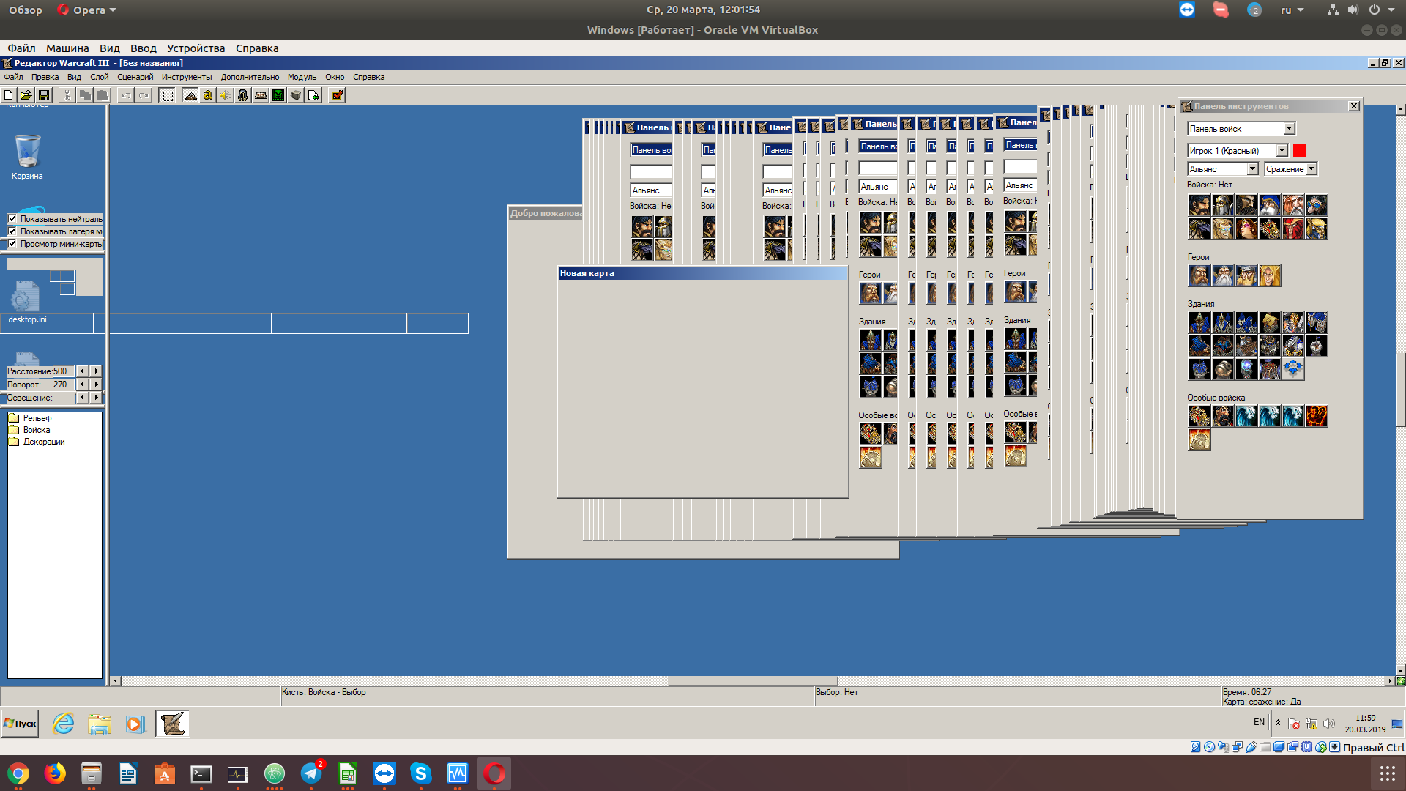Toggle the 'Показывать нейтраль' checkbox
Image resolution: width=1406 pixels, height=791 pixels.
12,218
